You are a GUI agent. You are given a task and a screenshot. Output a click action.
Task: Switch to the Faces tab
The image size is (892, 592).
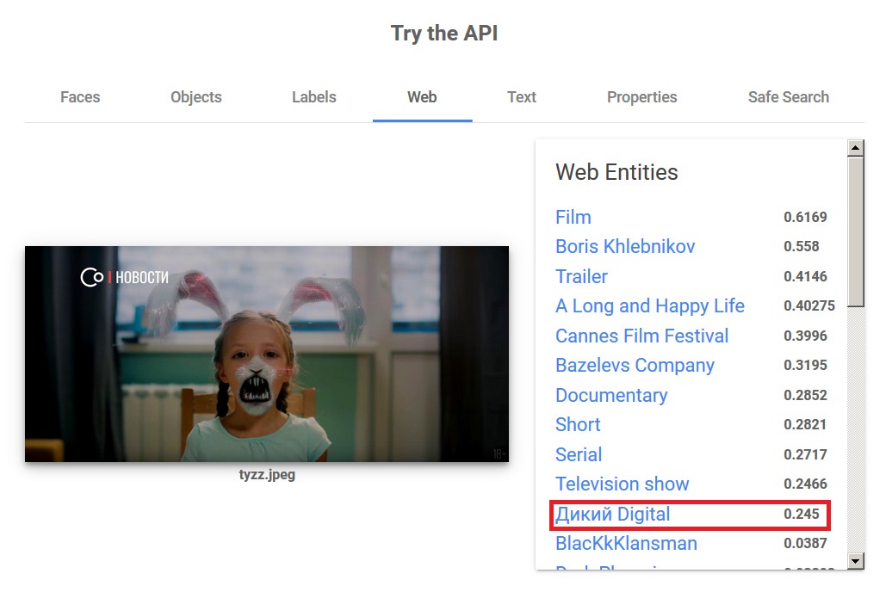coord(80,97)
